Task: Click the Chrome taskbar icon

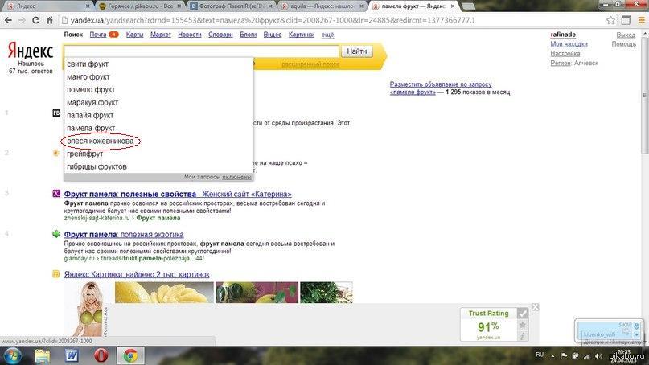Action: (129, 355)
